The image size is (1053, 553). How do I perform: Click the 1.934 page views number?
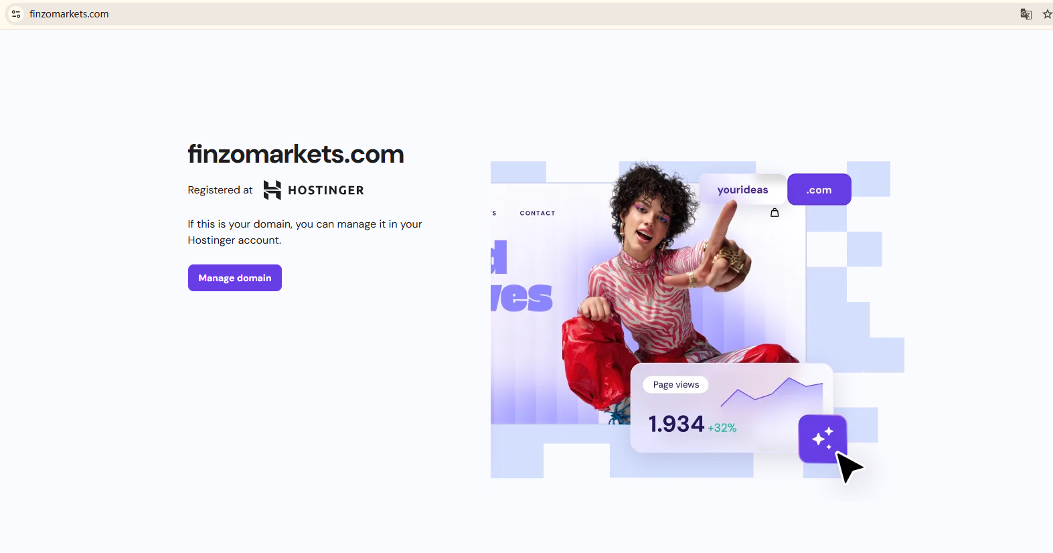pos(676,424)
